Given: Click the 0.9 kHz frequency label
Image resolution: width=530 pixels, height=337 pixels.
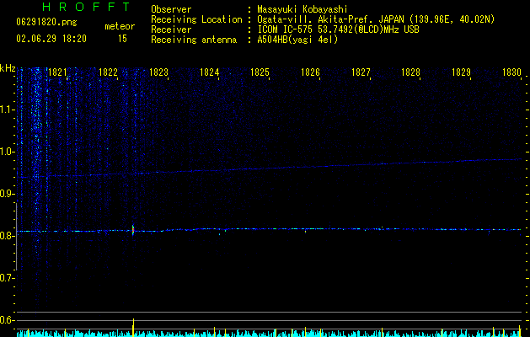Looking at the screenshot, I should click(8, 194).
